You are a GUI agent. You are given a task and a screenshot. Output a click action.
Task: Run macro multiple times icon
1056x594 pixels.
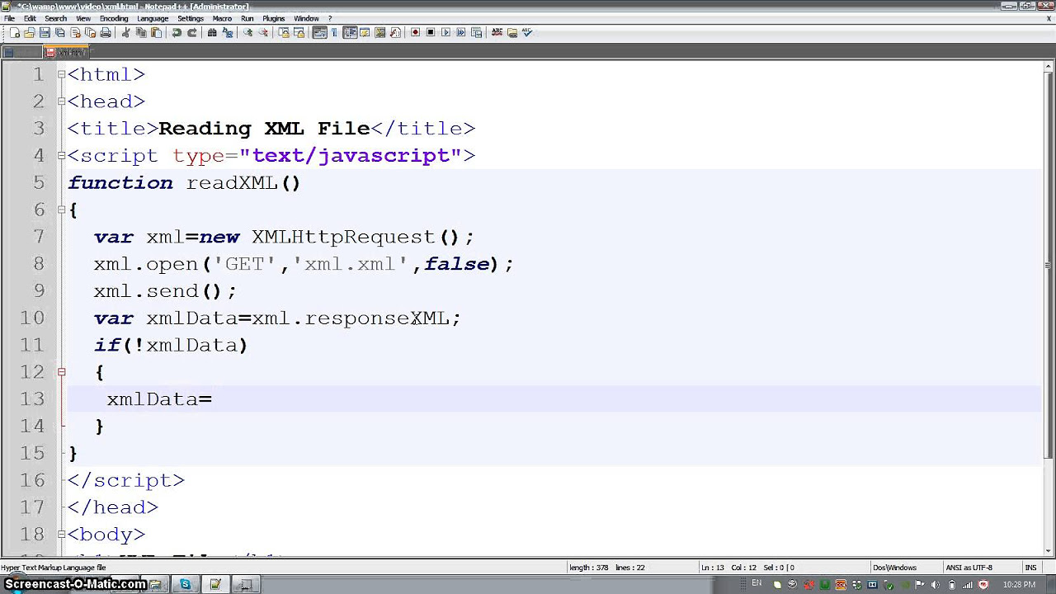click(461, 33)
